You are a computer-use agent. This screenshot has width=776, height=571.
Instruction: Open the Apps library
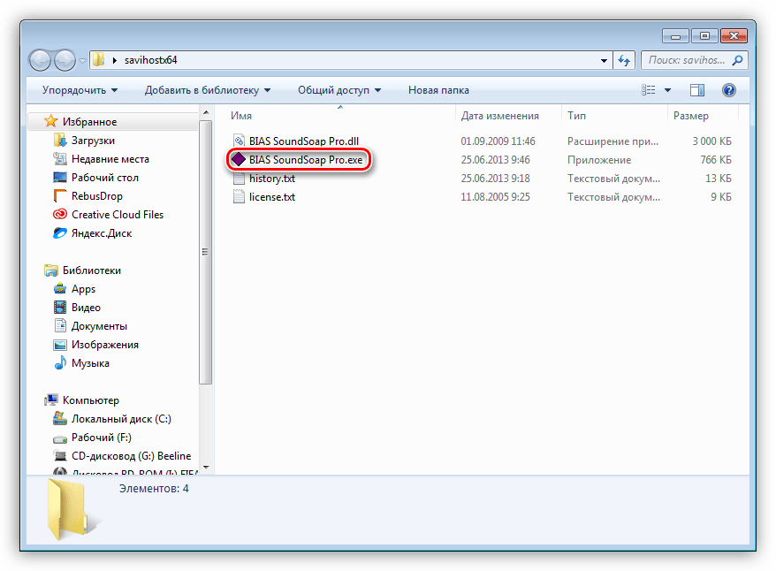[83, 289]
